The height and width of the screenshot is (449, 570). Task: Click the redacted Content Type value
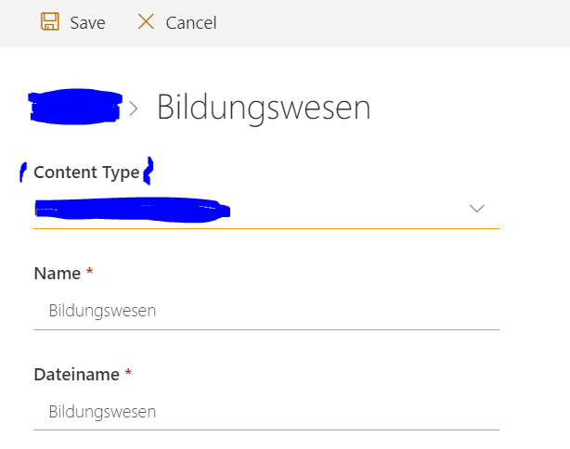(x=133, y=210)
